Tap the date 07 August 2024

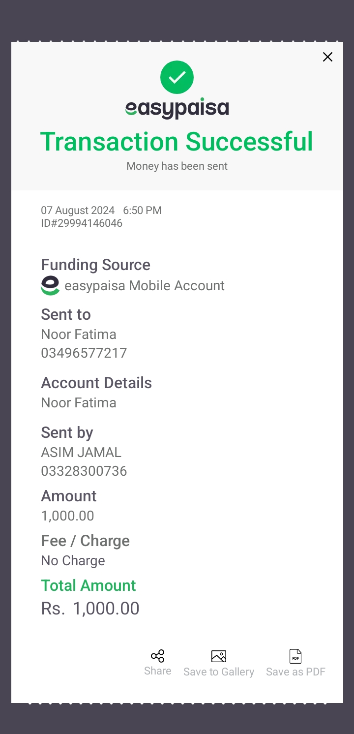point(78,211)
